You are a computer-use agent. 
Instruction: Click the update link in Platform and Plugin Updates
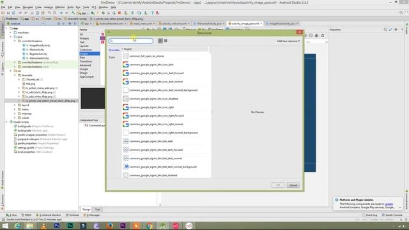click(389, 204)
